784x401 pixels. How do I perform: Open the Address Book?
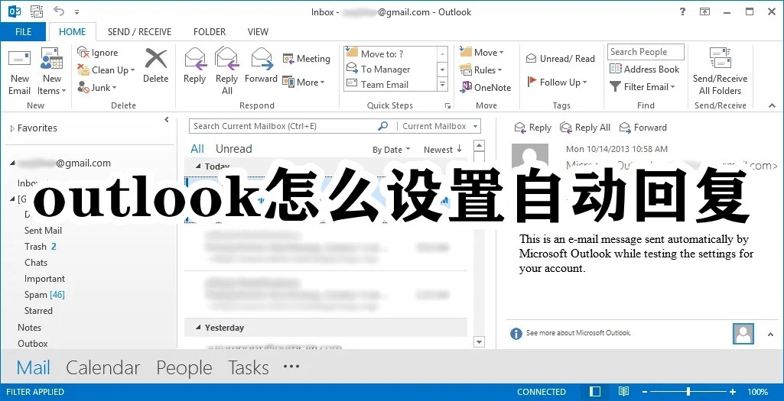[645, 70]
